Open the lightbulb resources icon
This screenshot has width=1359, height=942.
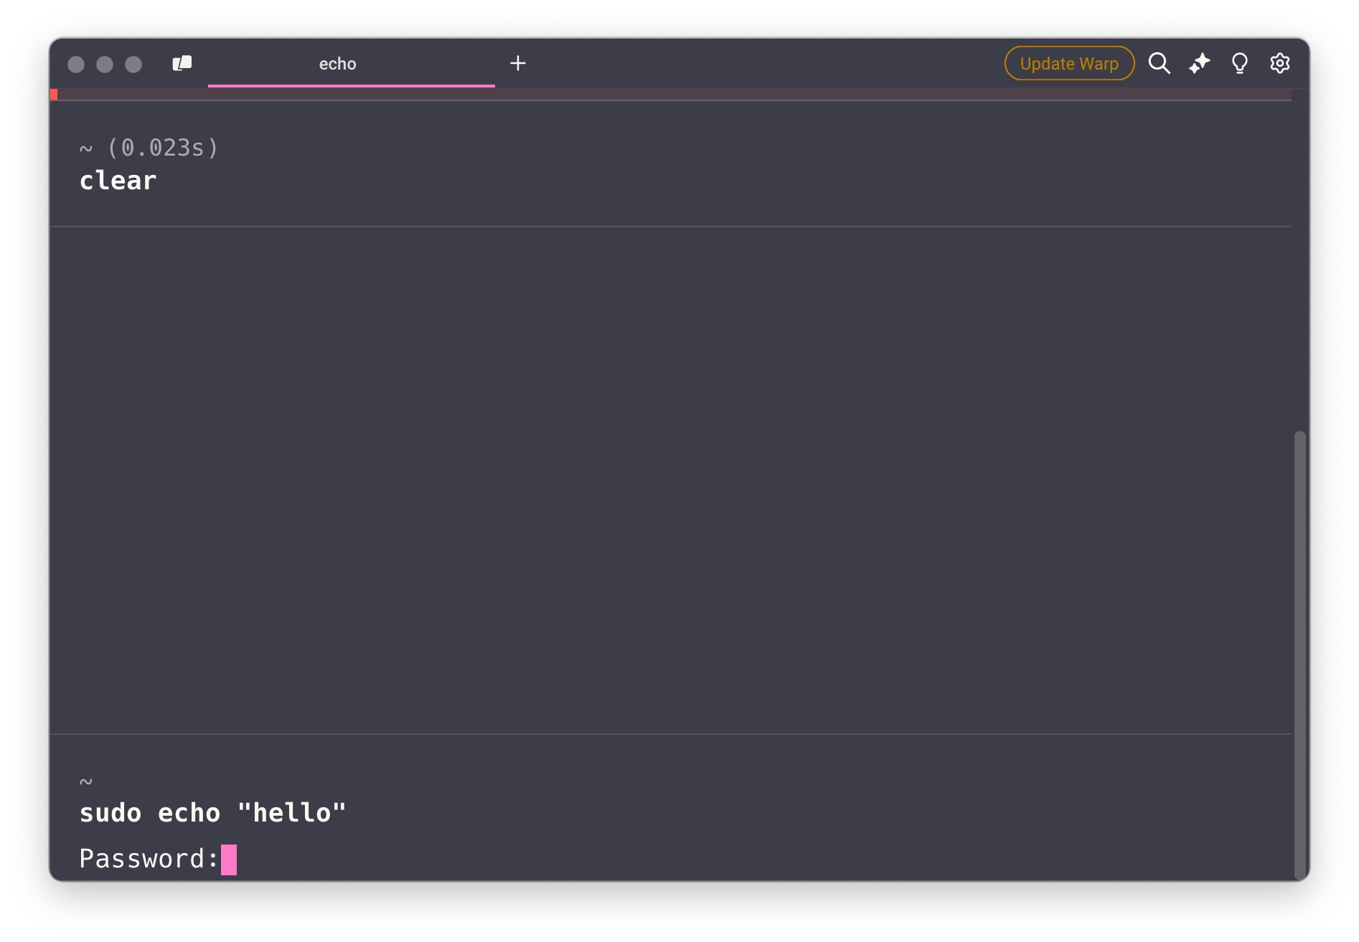click(x=1239, y=64)
